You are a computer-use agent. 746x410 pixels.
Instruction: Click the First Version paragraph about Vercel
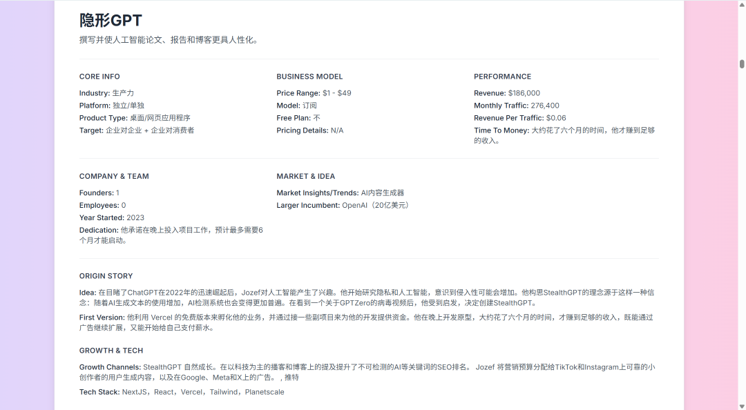tap(366, 322)
